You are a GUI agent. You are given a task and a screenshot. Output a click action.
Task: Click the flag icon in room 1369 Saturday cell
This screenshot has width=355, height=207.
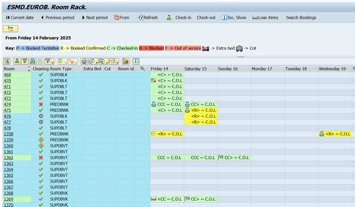coord(187,199)
